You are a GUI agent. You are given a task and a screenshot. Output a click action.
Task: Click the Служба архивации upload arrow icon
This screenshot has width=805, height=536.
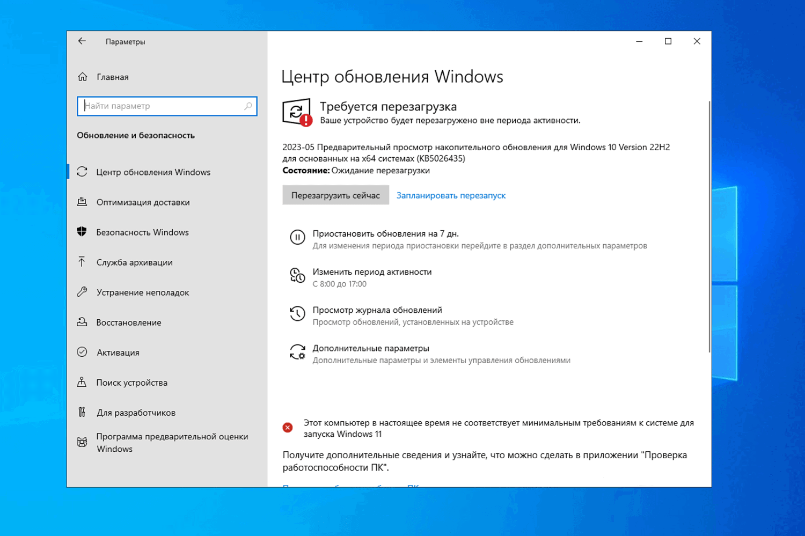click(82, 262)
